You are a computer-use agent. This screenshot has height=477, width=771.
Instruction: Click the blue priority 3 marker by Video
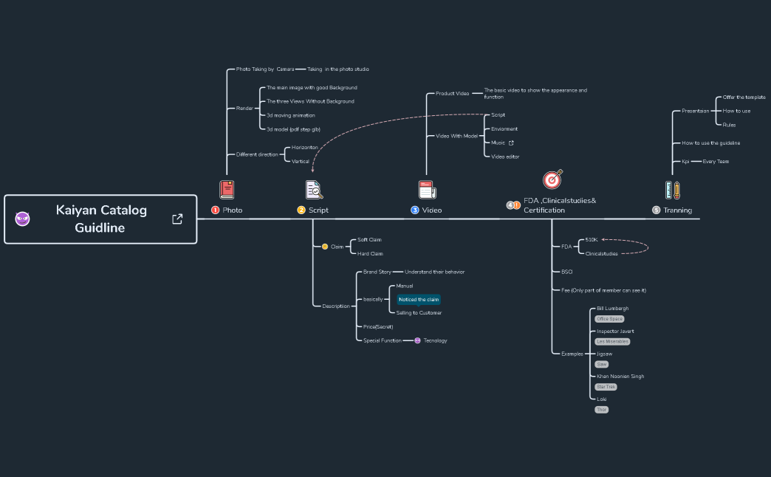(x=415, y=210)
